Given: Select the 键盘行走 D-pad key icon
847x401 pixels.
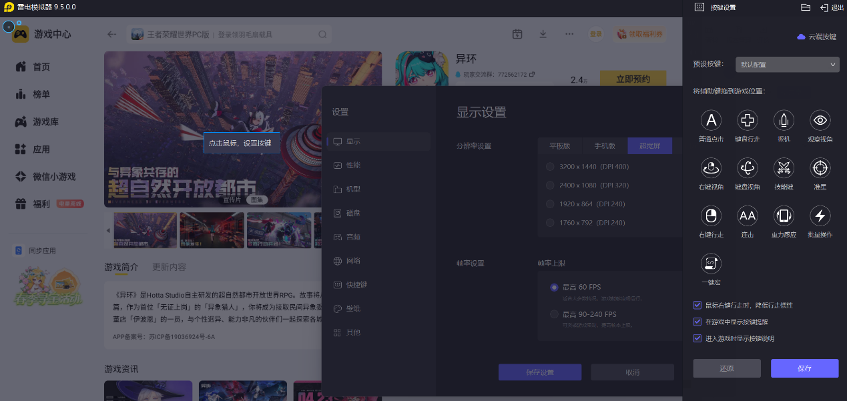Looking at the screenshot, I should pos(748,120).
